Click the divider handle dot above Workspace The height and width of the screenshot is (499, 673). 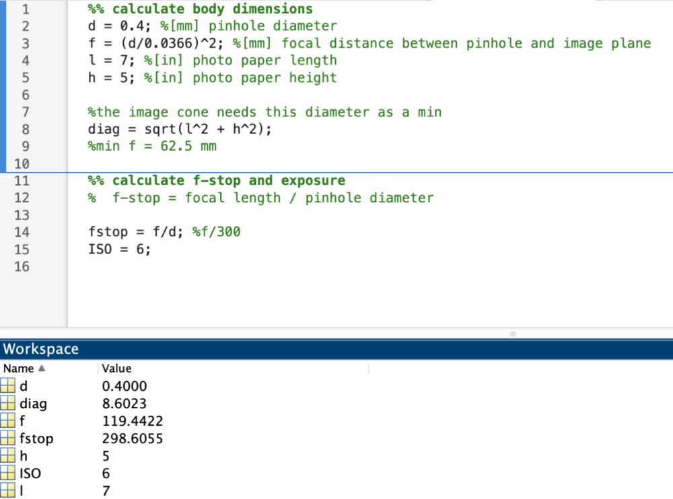click(513, 334)
